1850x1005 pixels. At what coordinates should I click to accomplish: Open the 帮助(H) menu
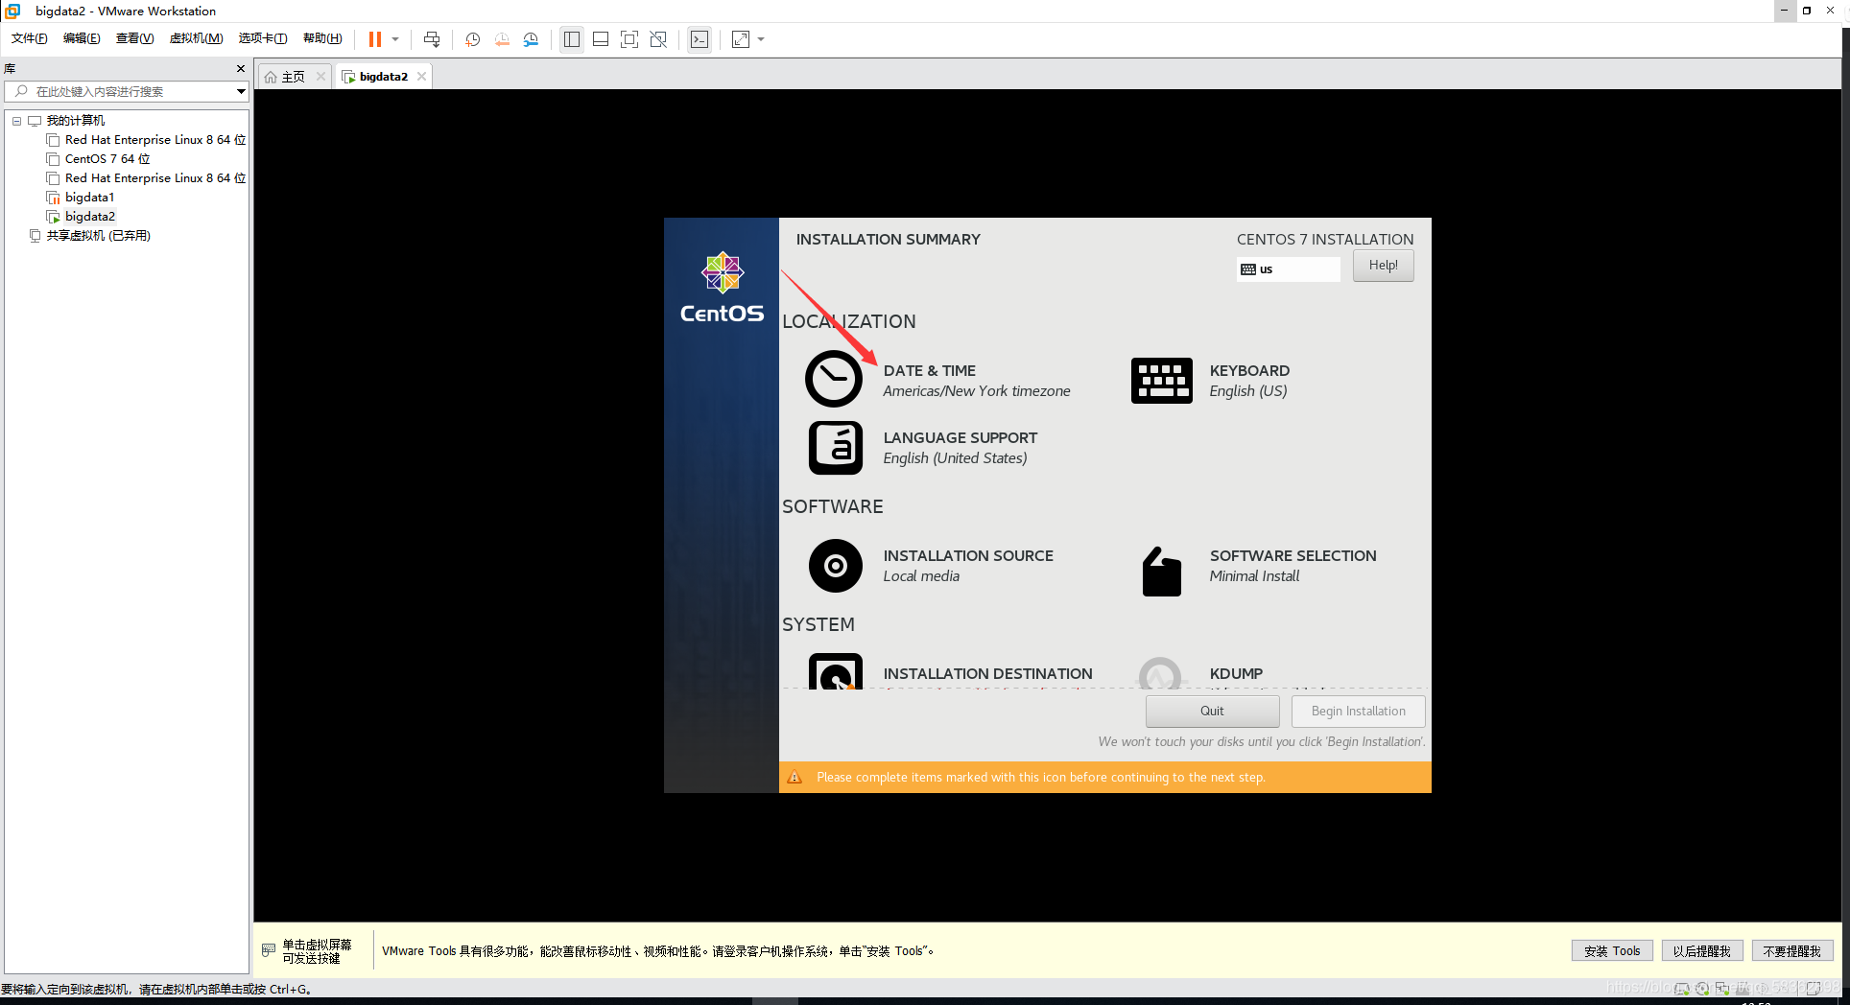322,38
